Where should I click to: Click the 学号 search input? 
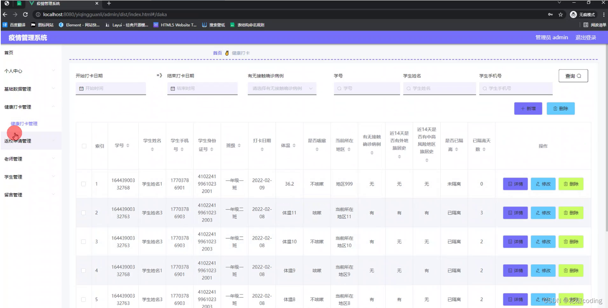(x=367, y=89)
